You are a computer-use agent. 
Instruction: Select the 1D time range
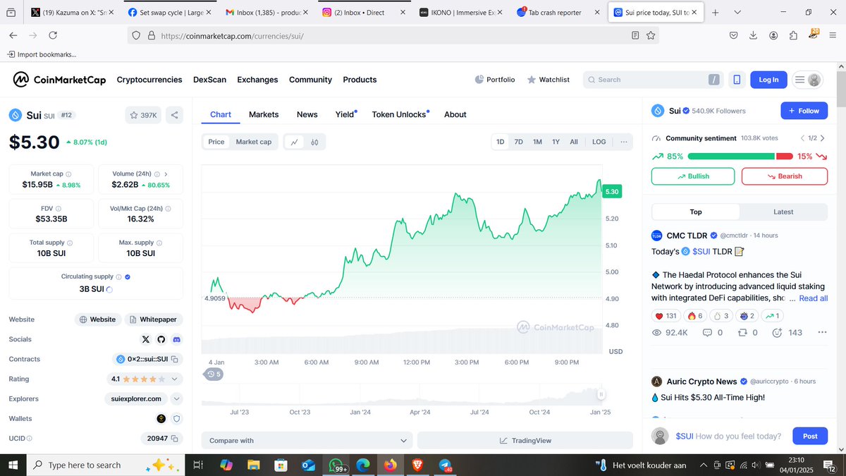(501, 142)
